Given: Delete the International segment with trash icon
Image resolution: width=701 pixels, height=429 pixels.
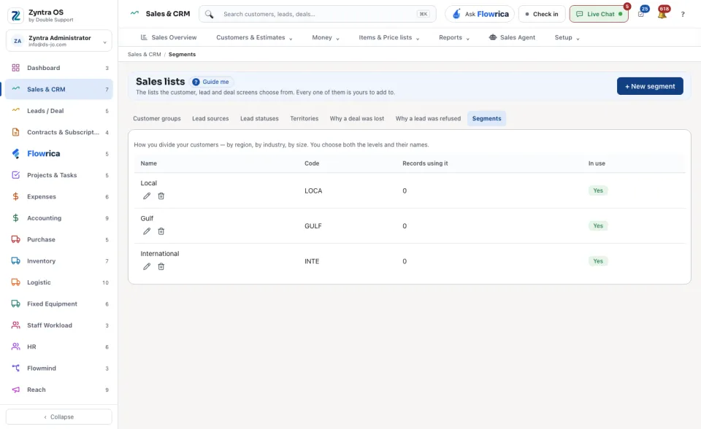Looking at the screenshot, I should [161, 267].
